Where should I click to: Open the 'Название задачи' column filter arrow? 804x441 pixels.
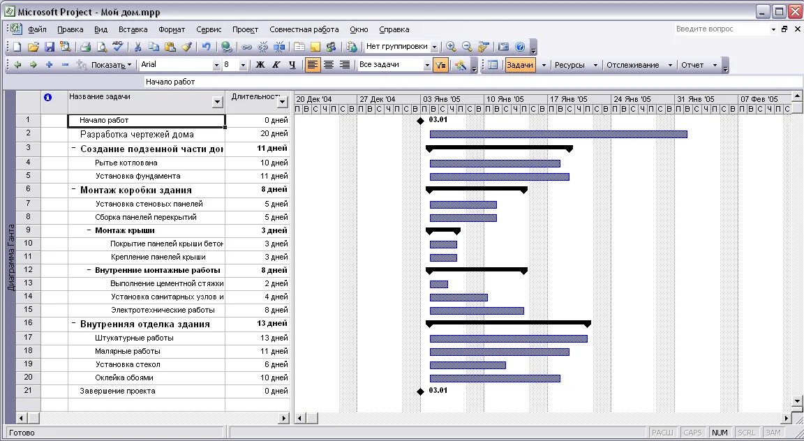pyautogui.click(x=218, y=102)
